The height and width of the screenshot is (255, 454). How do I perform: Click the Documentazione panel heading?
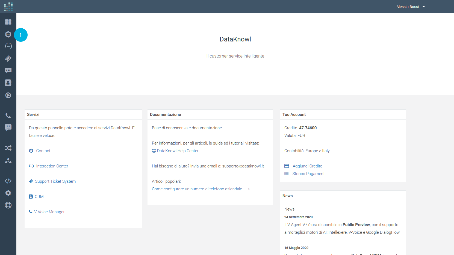[166, 115]
